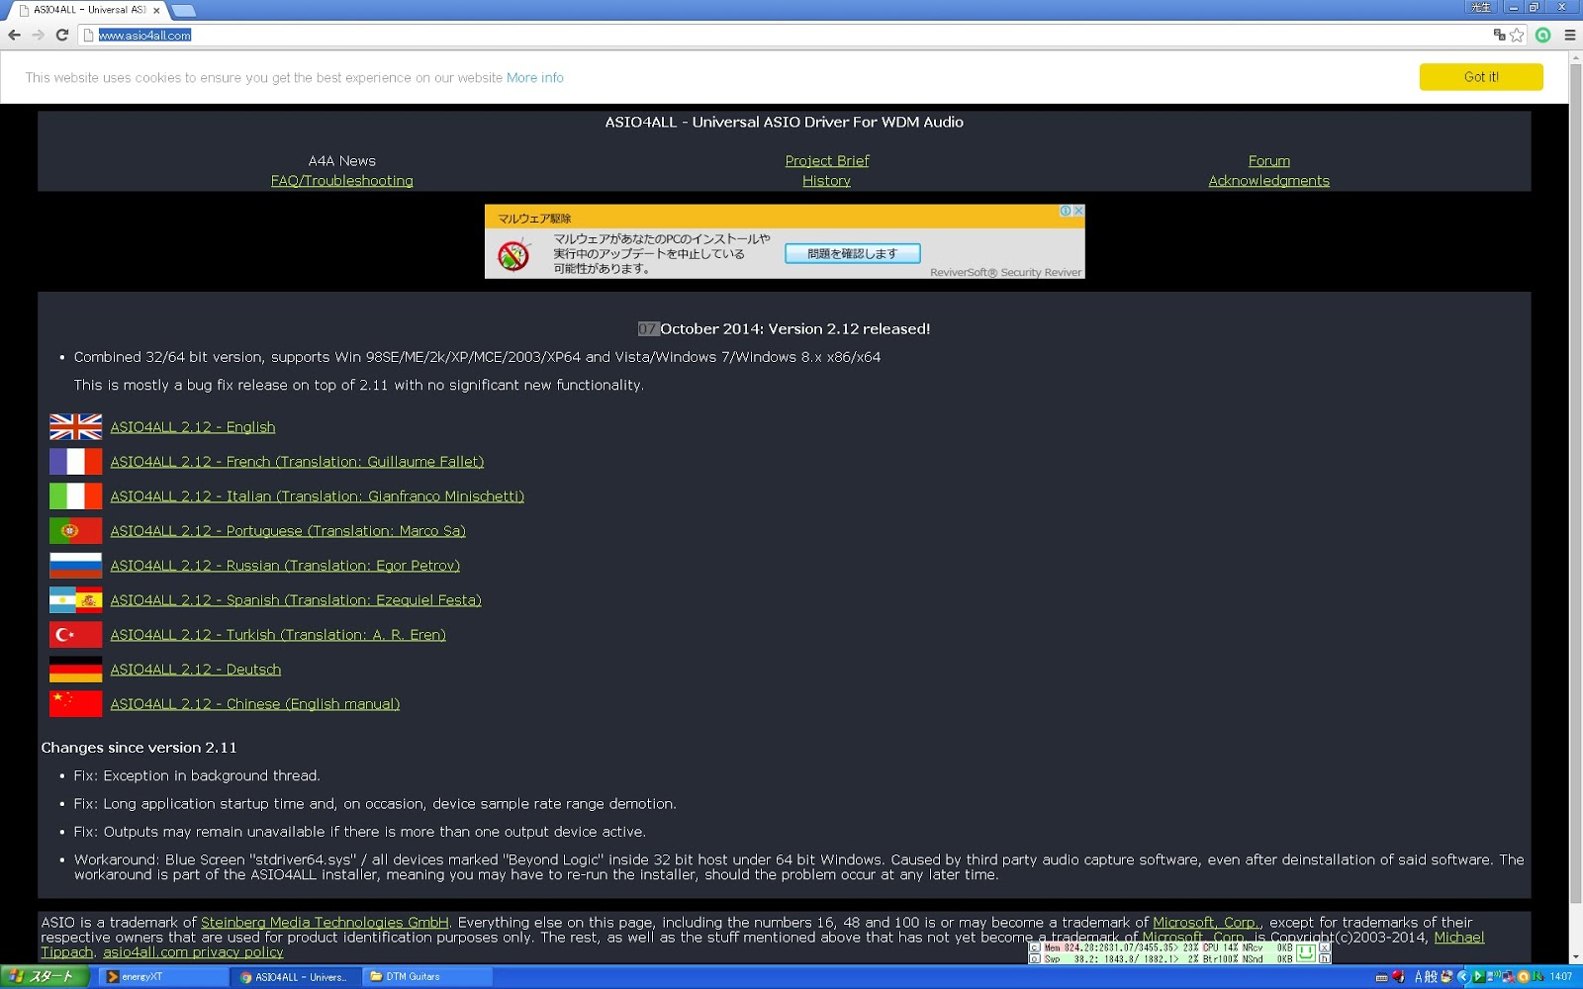Image resolution: width=1583 pixels, height=989 pixels.
Task: Click the no-bug warning icon in the ad
Action: (x=513, y=255)
